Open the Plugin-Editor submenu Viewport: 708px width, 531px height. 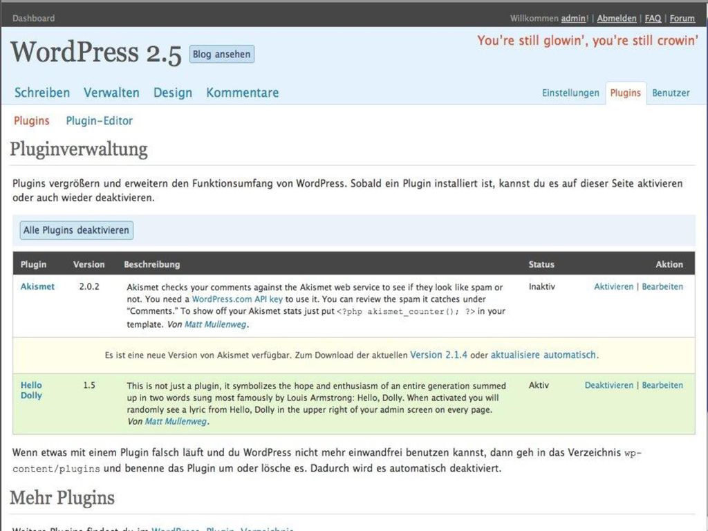coord(100,121)
